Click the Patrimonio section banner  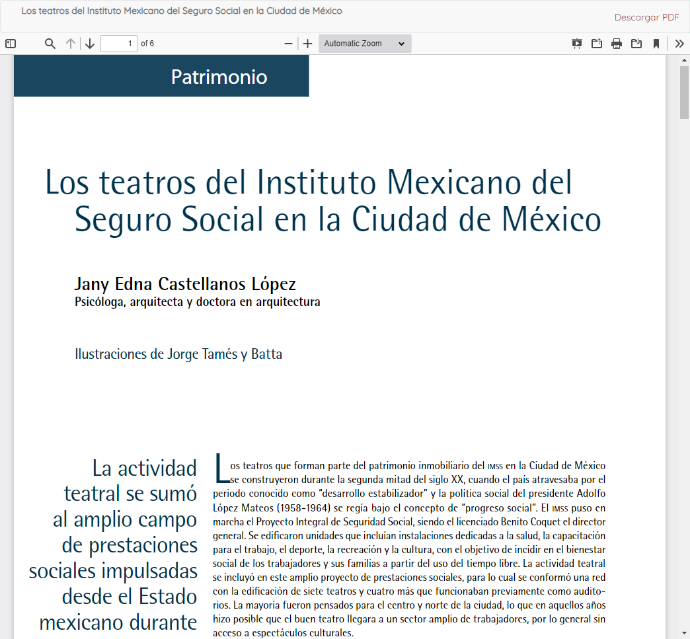coord(161,76)
